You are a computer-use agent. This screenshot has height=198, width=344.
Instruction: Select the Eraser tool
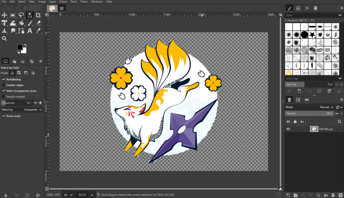38,23
